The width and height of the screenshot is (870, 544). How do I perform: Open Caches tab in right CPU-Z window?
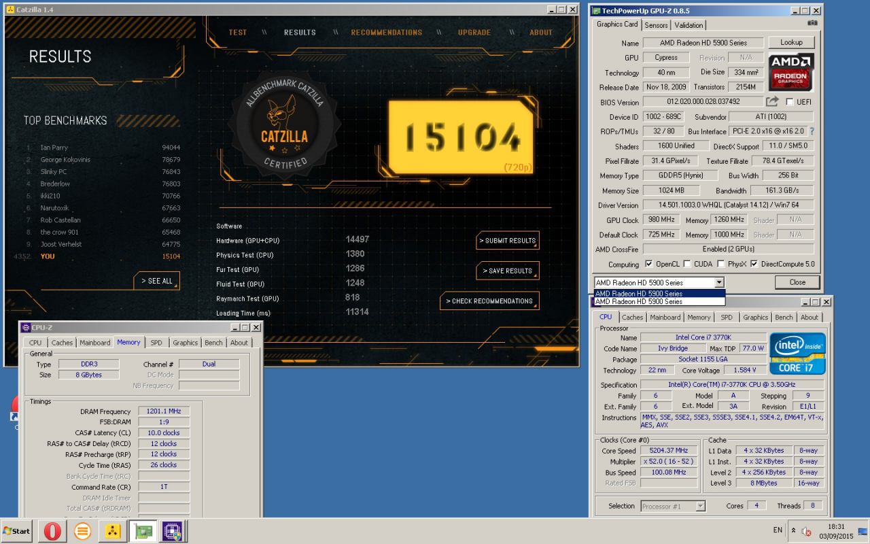tap(632, 317)
